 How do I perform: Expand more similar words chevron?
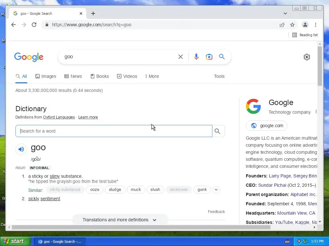pos(216,190)
